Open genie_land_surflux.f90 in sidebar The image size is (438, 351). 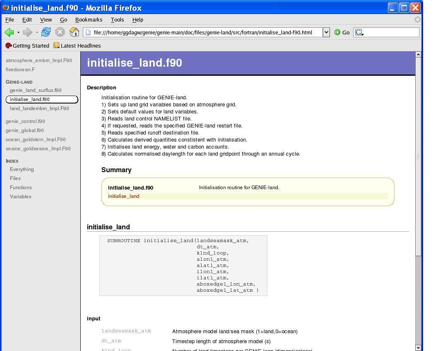(36, 90)
